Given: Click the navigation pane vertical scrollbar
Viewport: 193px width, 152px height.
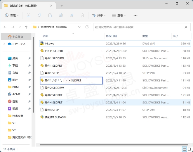Looking at the screenshot, I should [33, 75].
